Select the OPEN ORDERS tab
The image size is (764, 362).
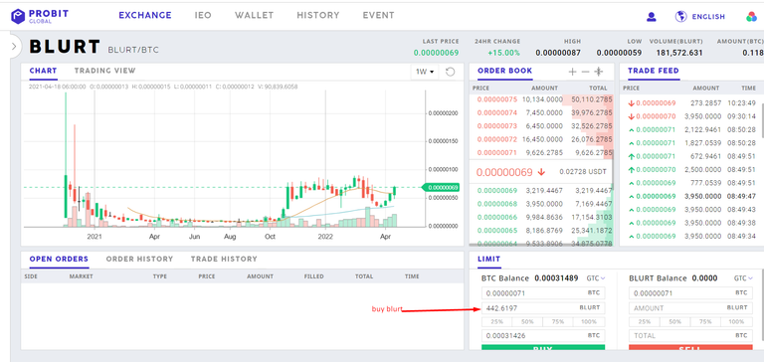click(x=59, y=260)
